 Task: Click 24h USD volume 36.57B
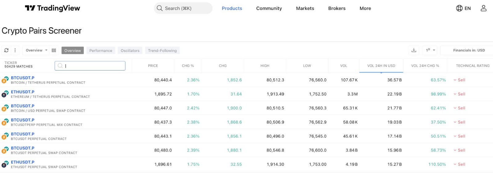coord(395,80)
